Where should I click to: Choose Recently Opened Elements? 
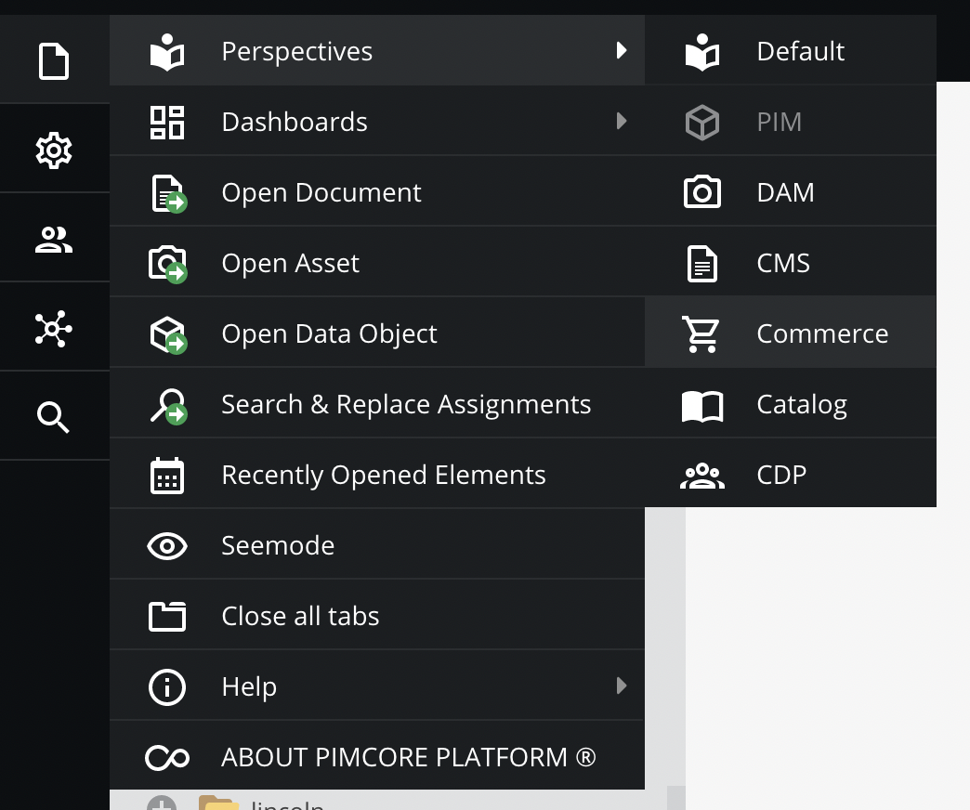(383, 476)
